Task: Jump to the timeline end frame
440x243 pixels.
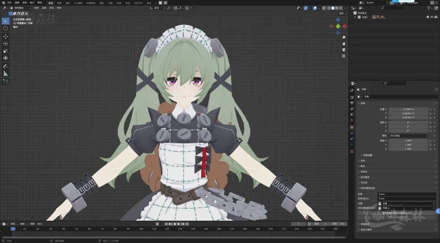Action: click(187, 224)
